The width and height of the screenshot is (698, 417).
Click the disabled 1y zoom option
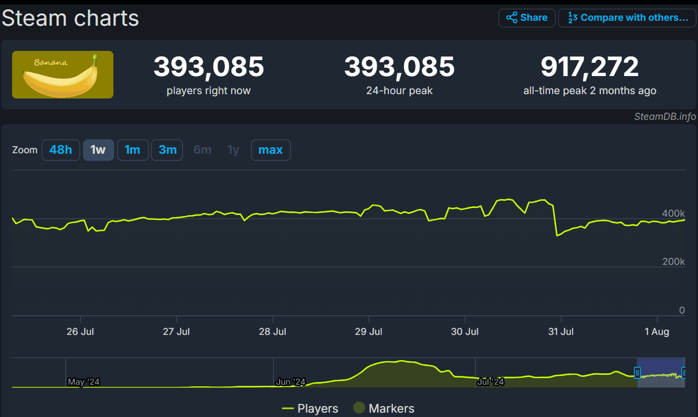pyautogui.click(x=233, y=150)
